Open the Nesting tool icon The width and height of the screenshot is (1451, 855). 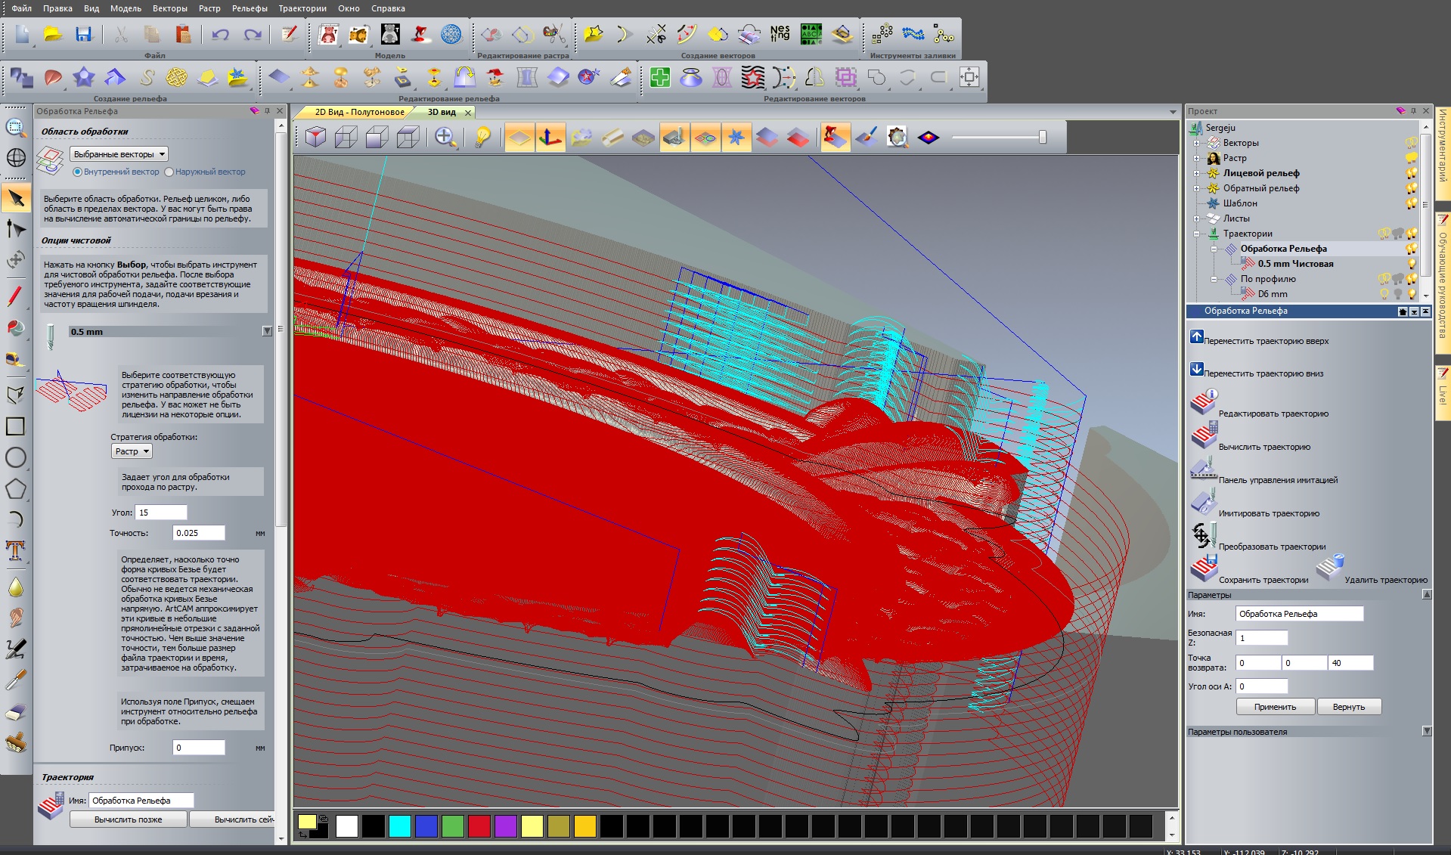click(780, 34)
